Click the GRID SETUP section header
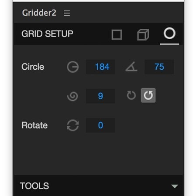This screenshot has height=196, width=193. click(47, 34)
